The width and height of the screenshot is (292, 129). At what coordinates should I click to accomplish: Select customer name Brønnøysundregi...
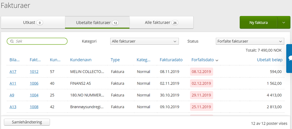(87, 107)
